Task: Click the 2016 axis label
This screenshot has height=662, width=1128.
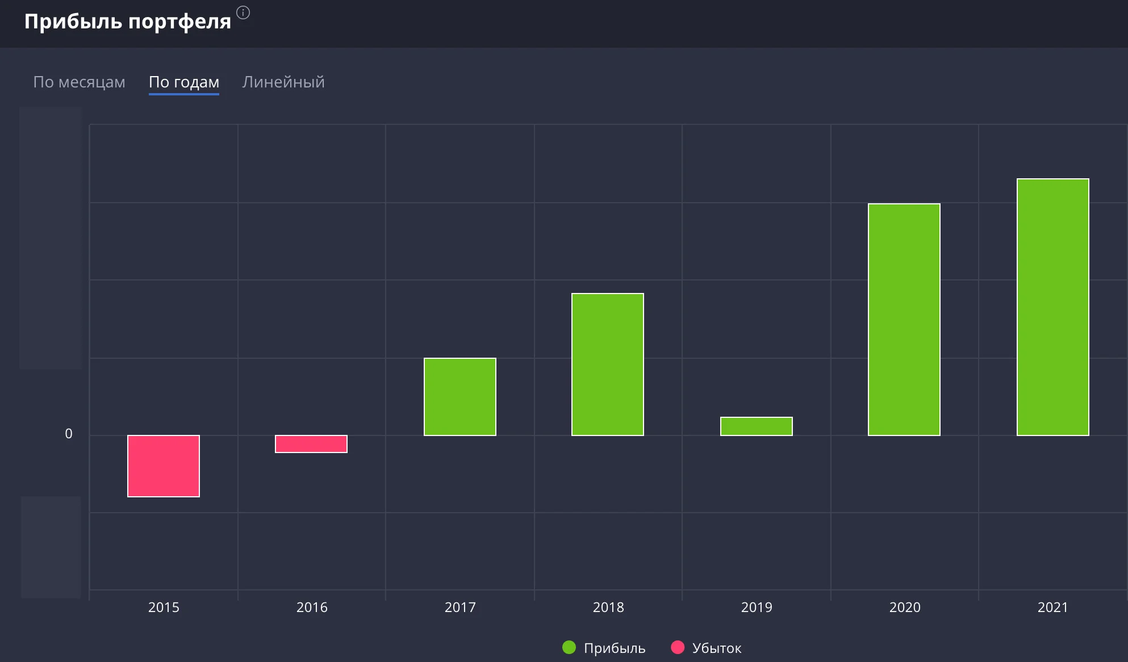Action: [312, 607]
